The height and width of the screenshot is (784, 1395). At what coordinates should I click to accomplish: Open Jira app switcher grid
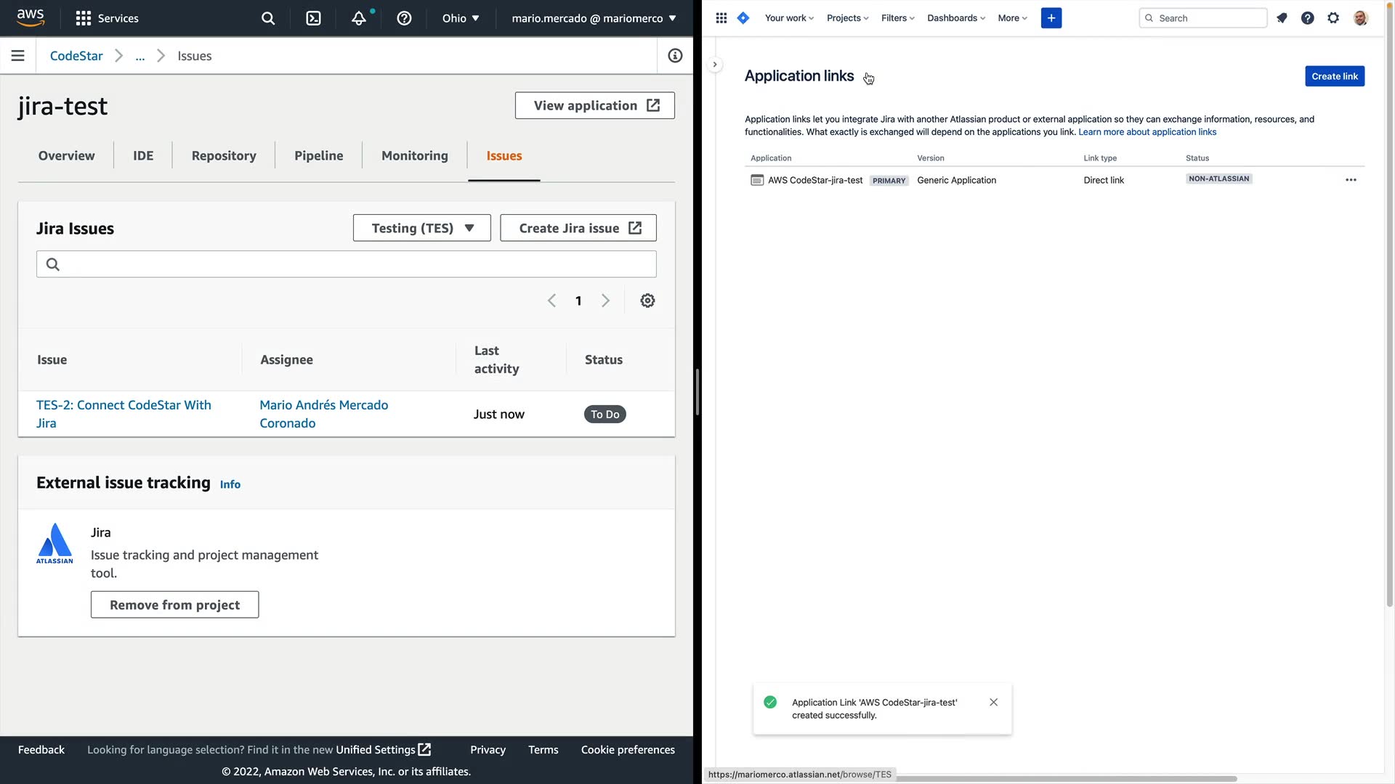[x=721, y=18]
